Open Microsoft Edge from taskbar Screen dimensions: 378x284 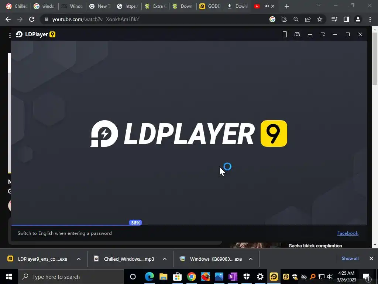click(150, 277)
